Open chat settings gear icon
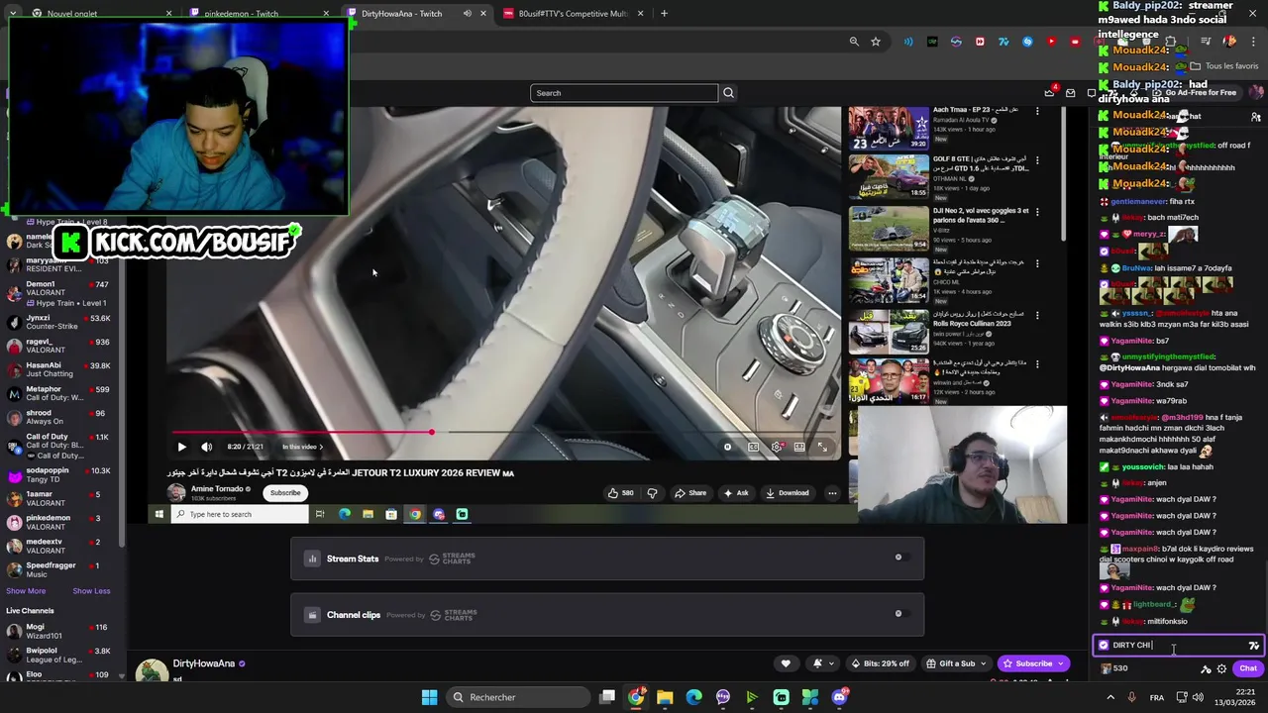Image resolution: width=1268 pixels, height=713 pixels. click(1221, 668)
